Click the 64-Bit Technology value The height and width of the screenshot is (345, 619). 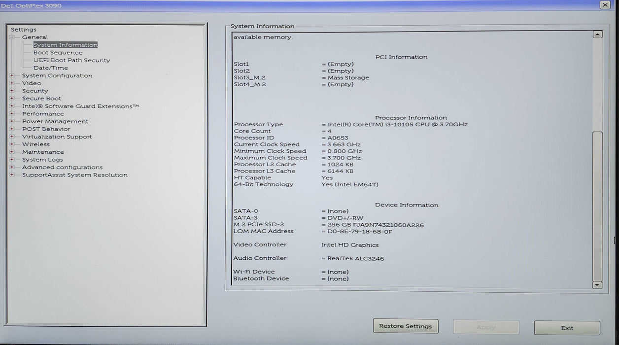point(350,185)
